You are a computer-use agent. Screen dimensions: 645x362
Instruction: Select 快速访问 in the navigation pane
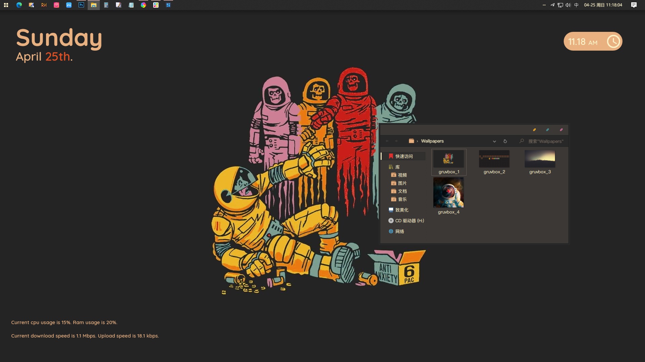[x=404, y=156]
